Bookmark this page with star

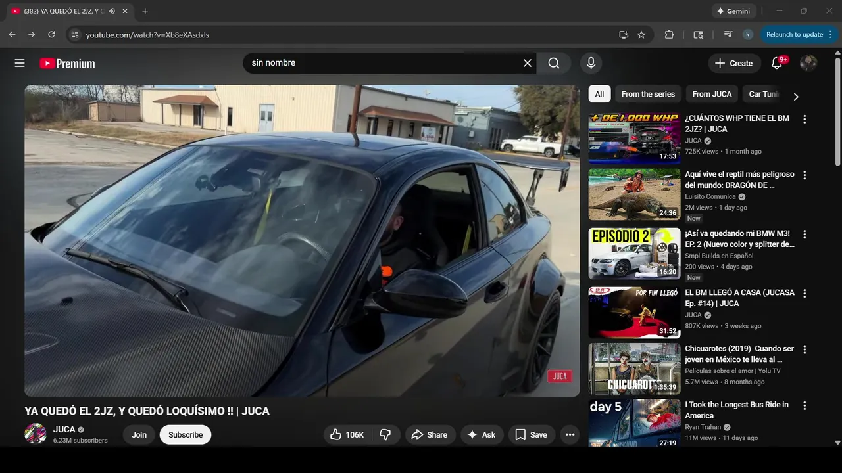coord(641,35)
